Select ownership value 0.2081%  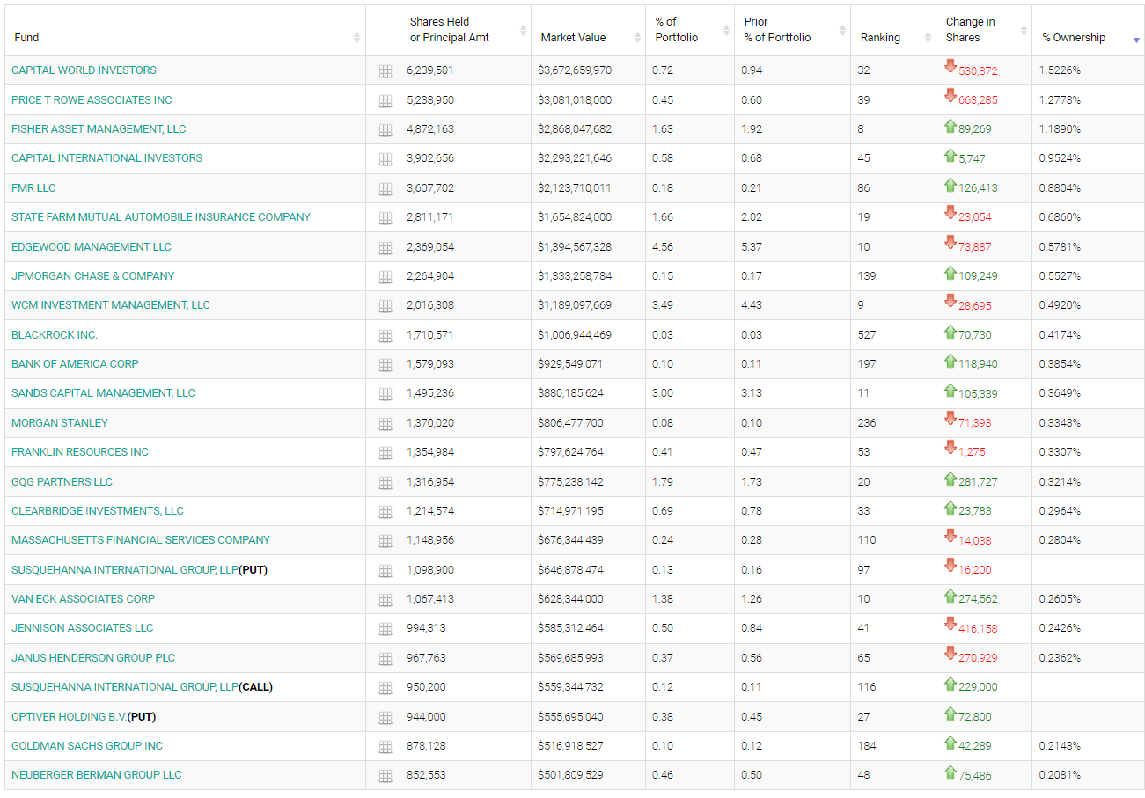1060,775
